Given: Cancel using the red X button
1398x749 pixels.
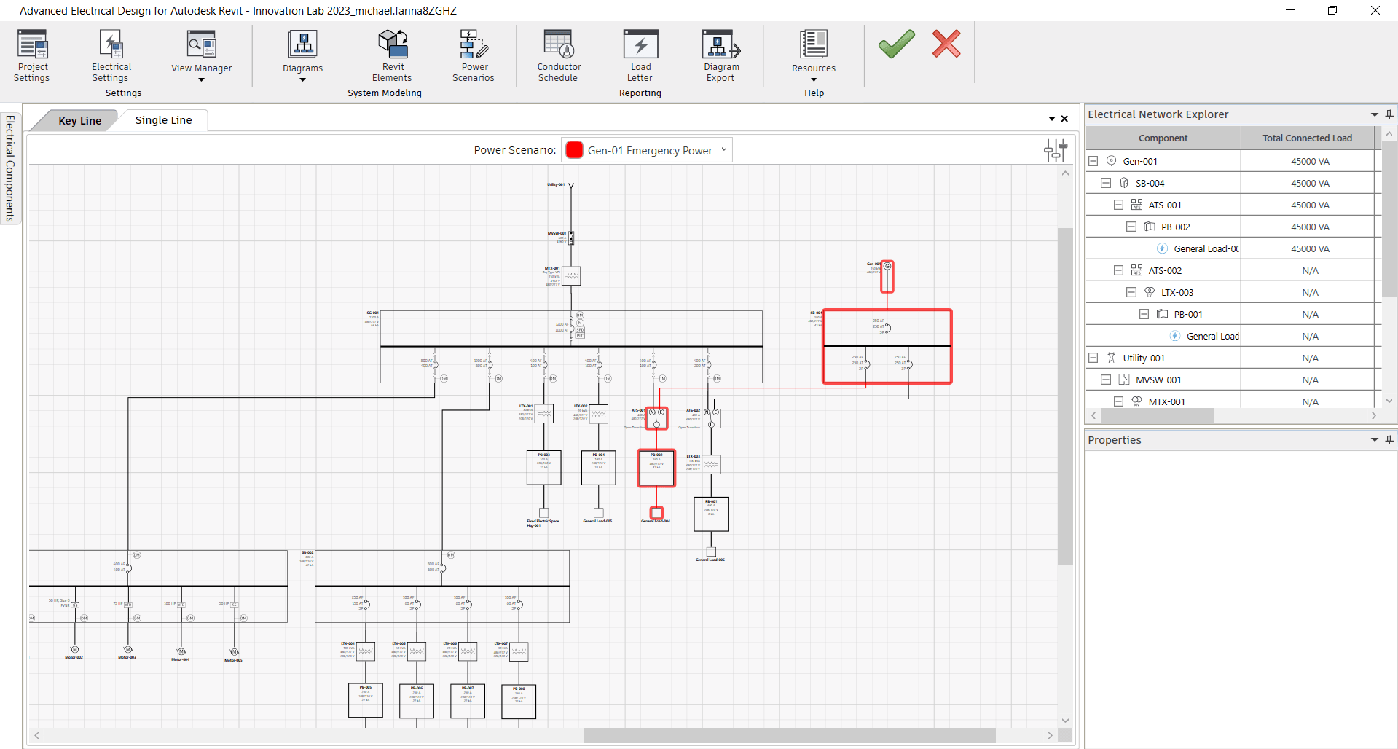Looking at the screenshot, I should coord(946,44).
